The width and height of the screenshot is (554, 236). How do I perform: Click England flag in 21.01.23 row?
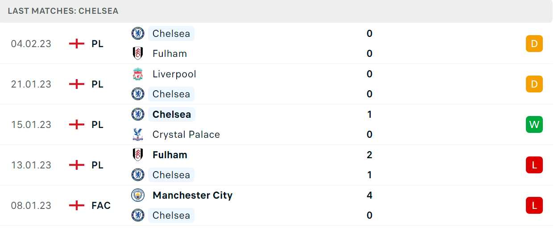pyautogui.click(x=77, y=84)
